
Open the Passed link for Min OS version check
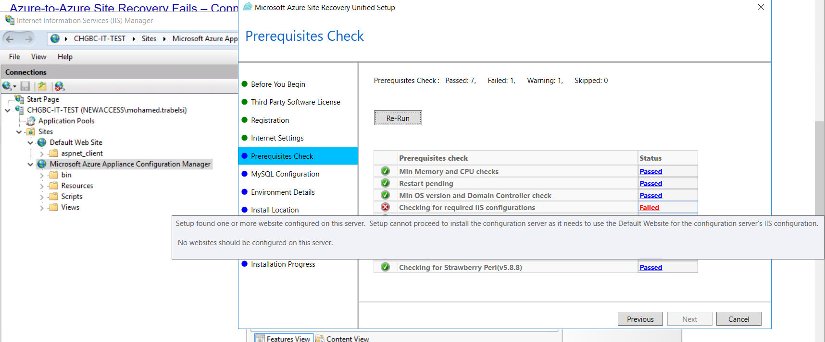[651, 195]
